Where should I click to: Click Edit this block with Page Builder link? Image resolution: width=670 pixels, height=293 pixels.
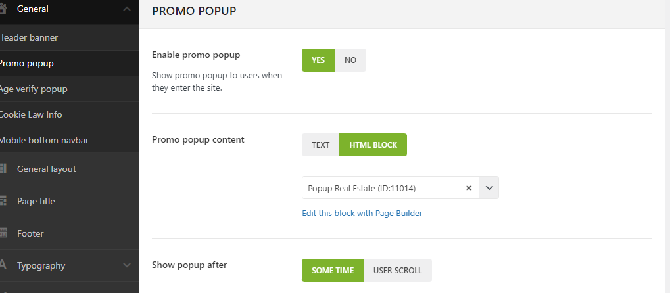(x=362, y=213)
